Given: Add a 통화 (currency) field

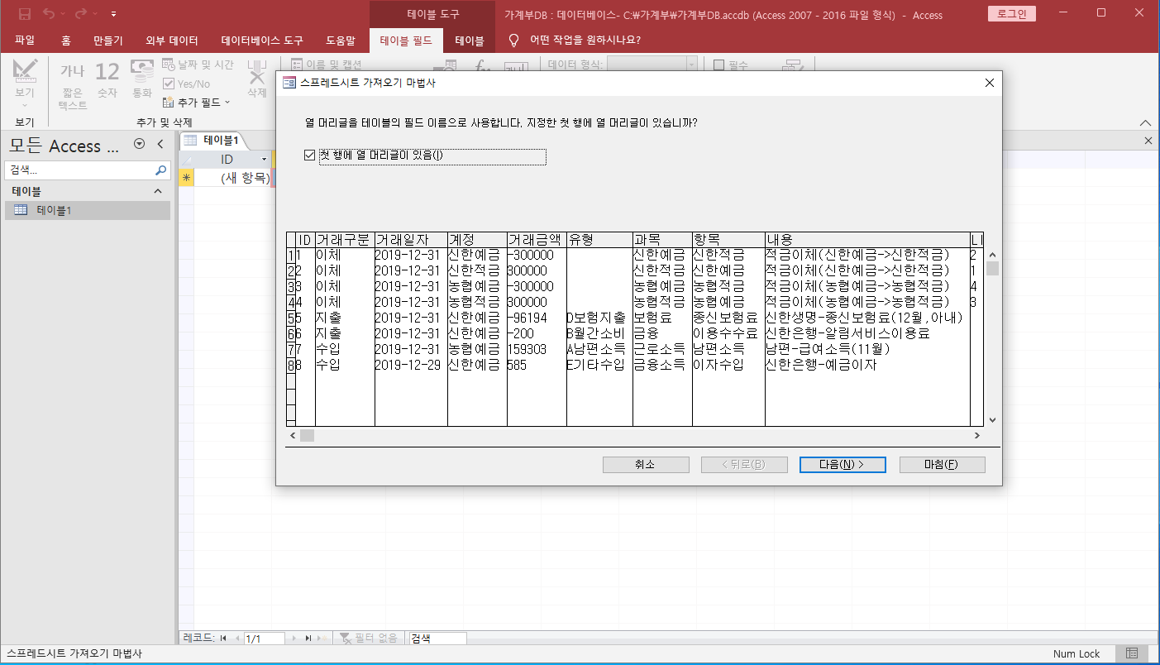Looking at the screenshot, I should click(x=142, y=81).
